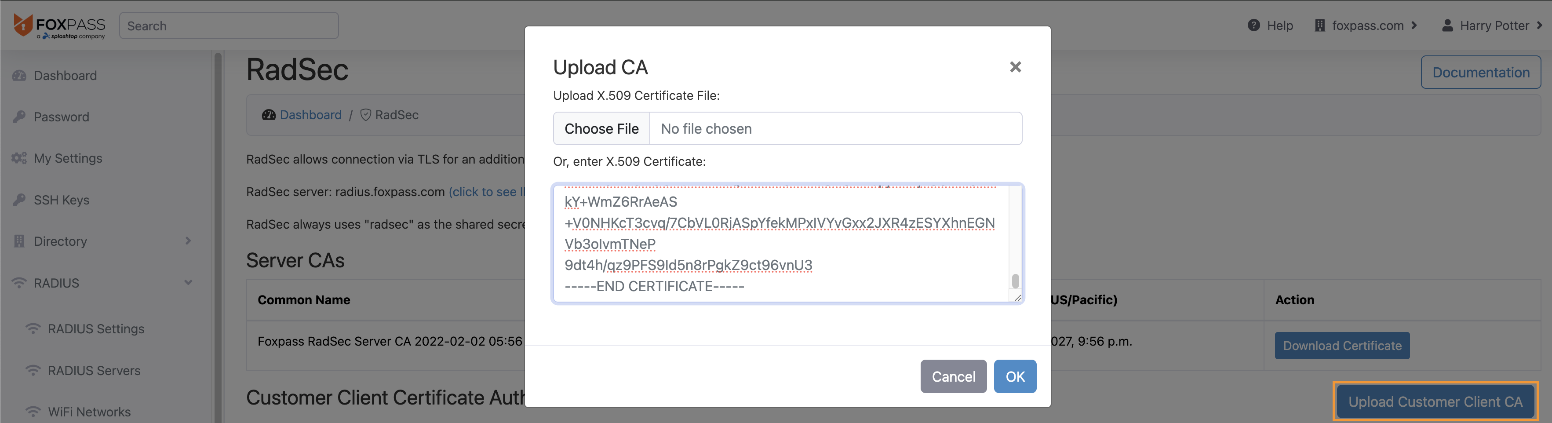
Task: Click the Harry Potter user icon
Action: coord(1447,26)
